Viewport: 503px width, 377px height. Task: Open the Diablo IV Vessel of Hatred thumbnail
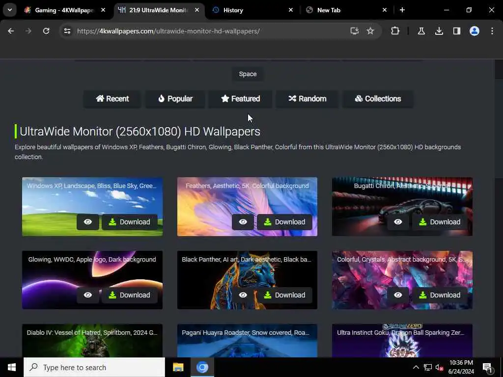92,341
